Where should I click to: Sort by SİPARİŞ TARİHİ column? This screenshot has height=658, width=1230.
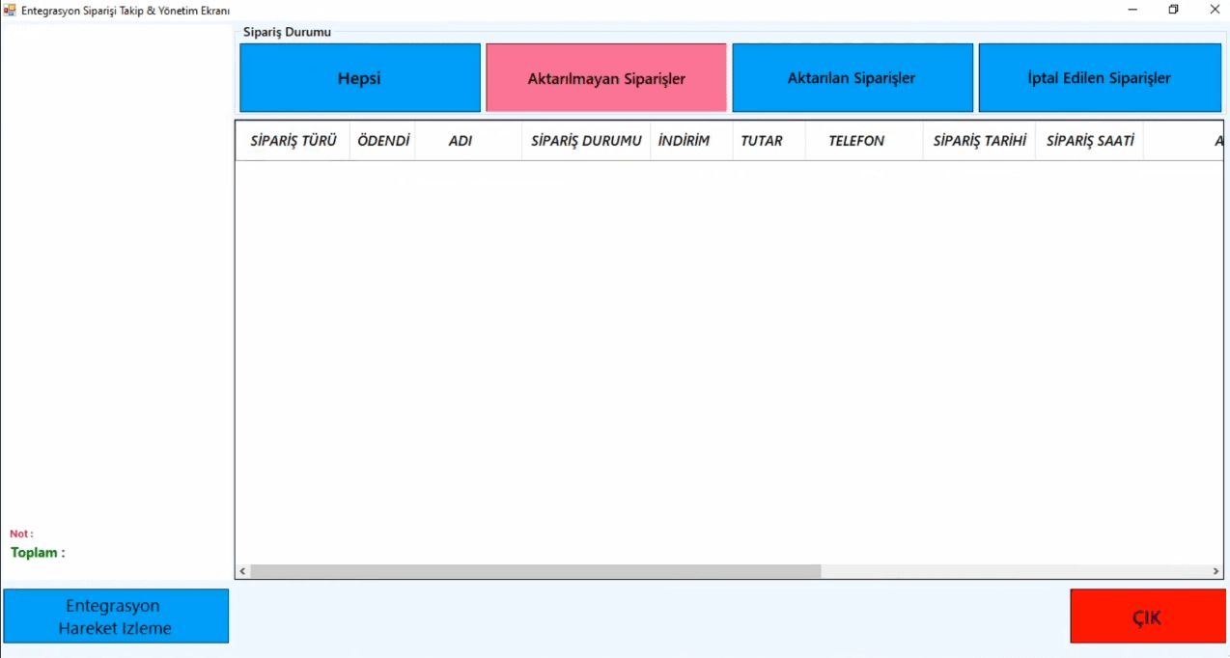[x=979, y=141]
